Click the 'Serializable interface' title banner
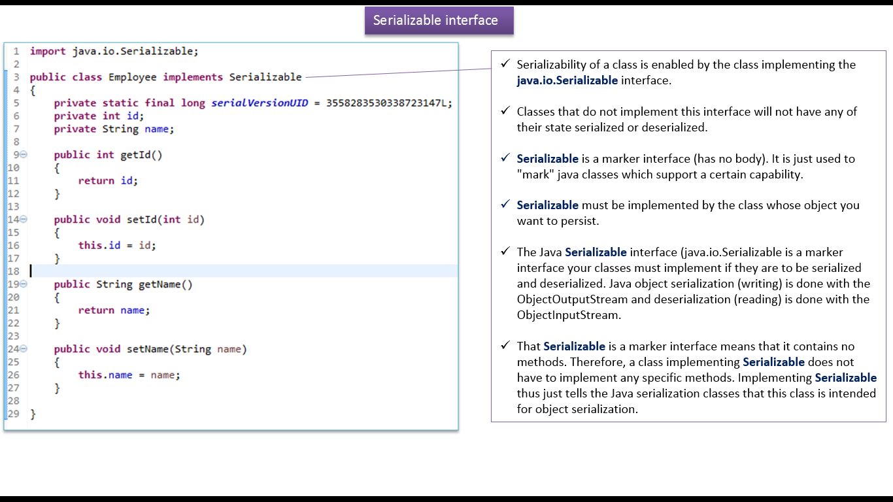Viewport: 893px width, 502px height. tap(439, 20)
